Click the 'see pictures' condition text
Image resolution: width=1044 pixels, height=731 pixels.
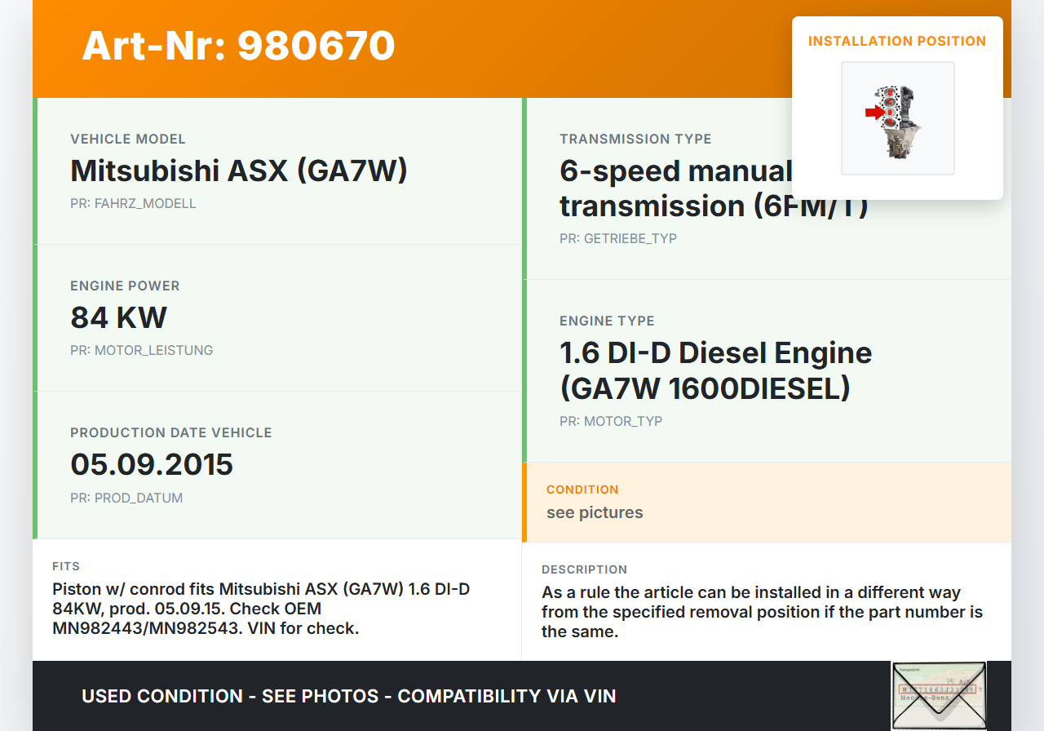[595, 512]
